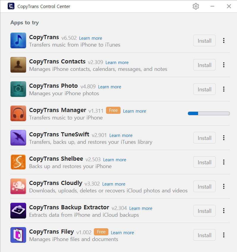Click 'Manages iPhone files and documents' text

(74, 239)
